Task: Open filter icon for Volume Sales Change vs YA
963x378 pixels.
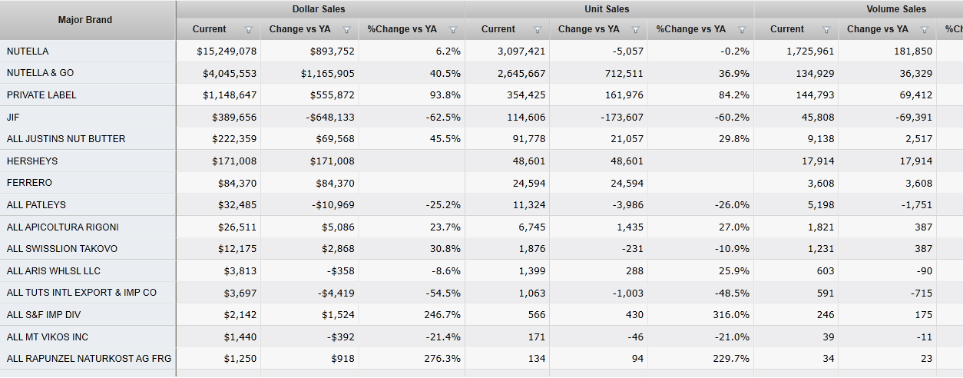Action: (x=924, y=30)
